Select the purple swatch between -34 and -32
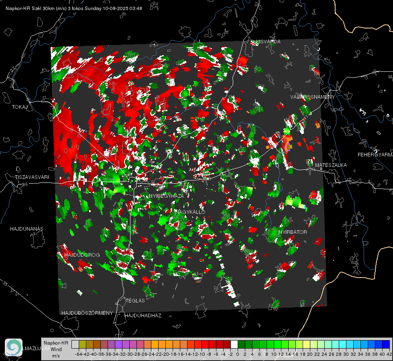 118,344
